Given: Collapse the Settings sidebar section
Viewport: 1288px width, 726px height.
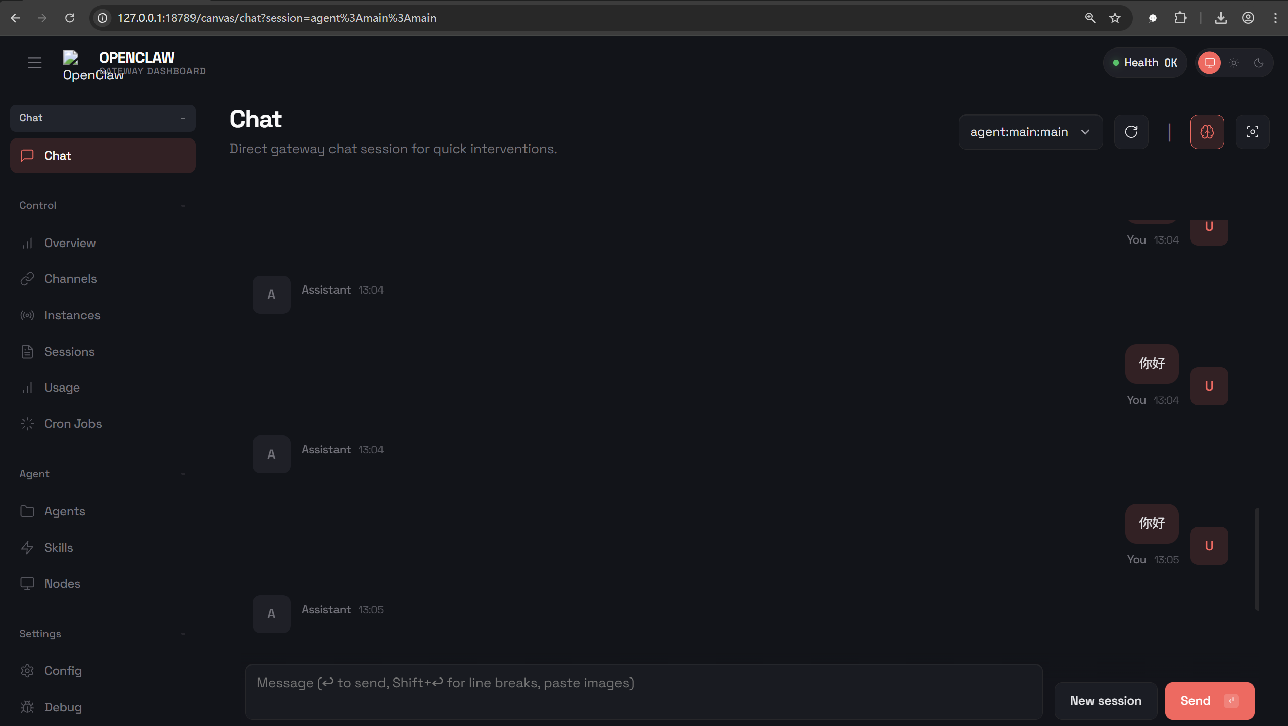Looking at the screenshot, I should point(183,634).
